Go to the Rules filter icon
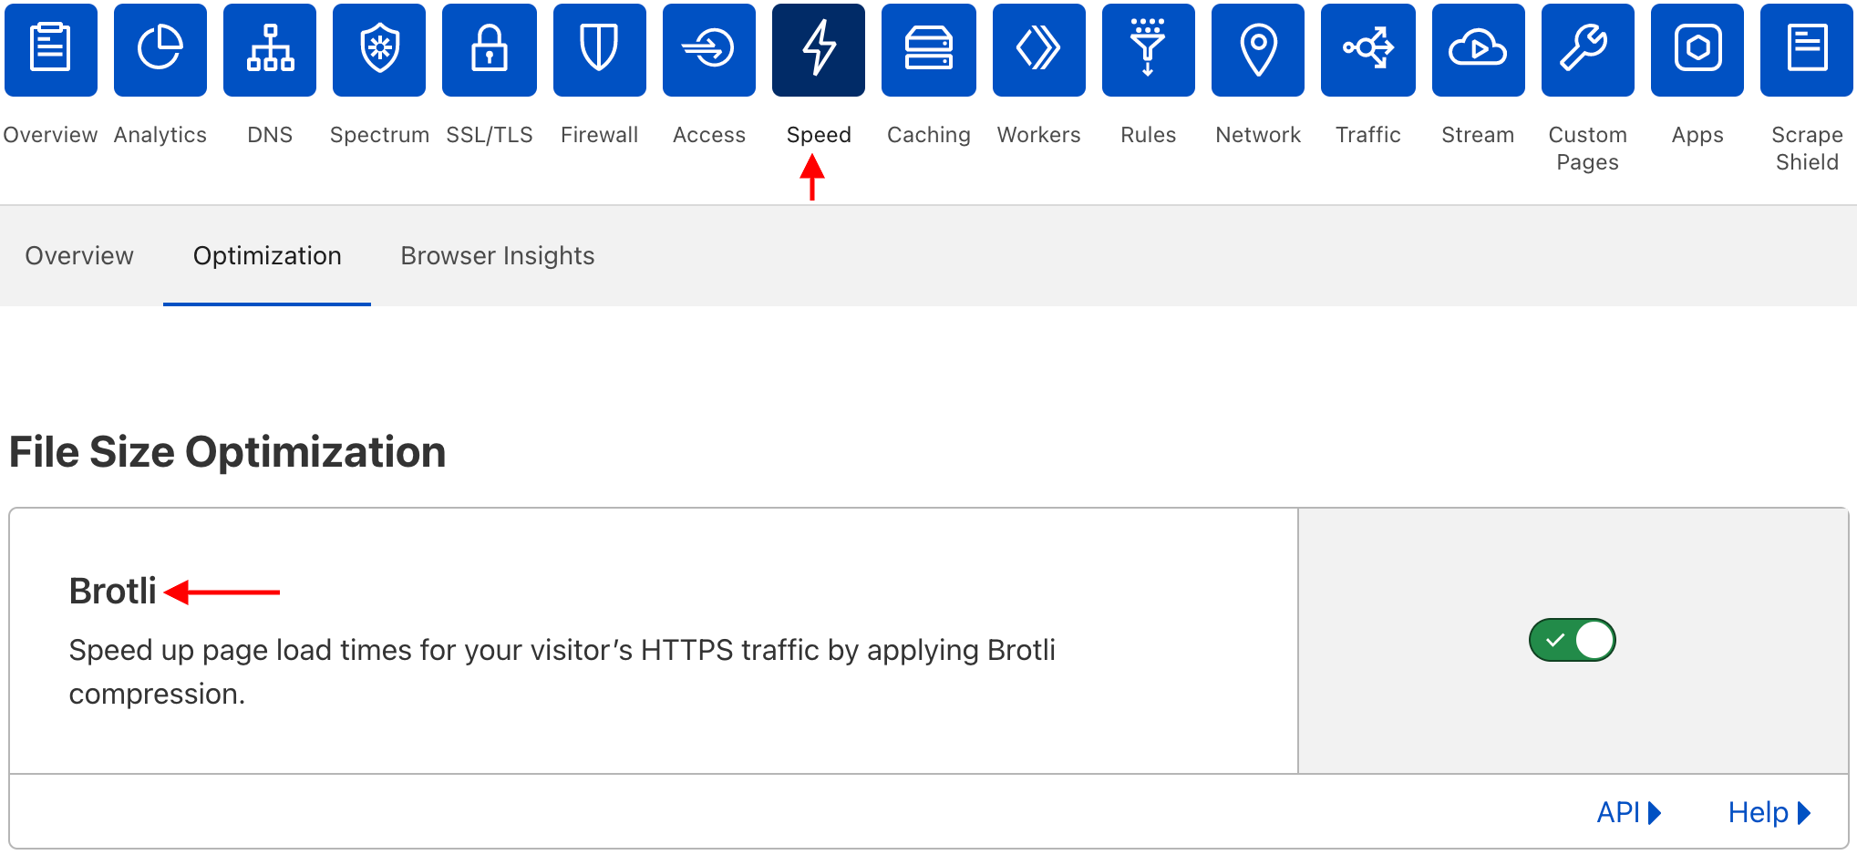Viewport: 1857px width, 855px height. click(1149, 49)
